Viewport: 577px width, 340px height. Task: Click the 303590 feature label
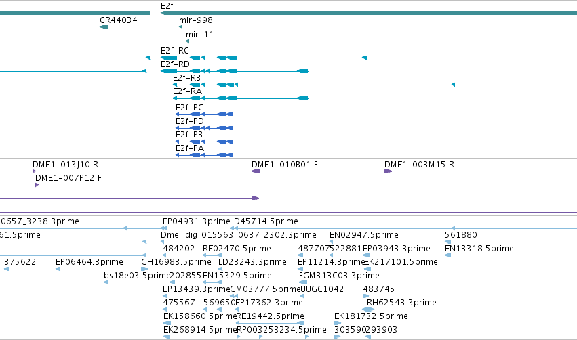350,331
